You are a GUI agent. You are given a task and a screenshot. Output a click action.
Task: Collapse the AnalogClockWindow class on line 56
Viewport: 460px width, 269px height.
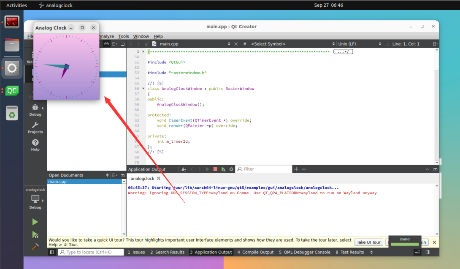point(143,88)
